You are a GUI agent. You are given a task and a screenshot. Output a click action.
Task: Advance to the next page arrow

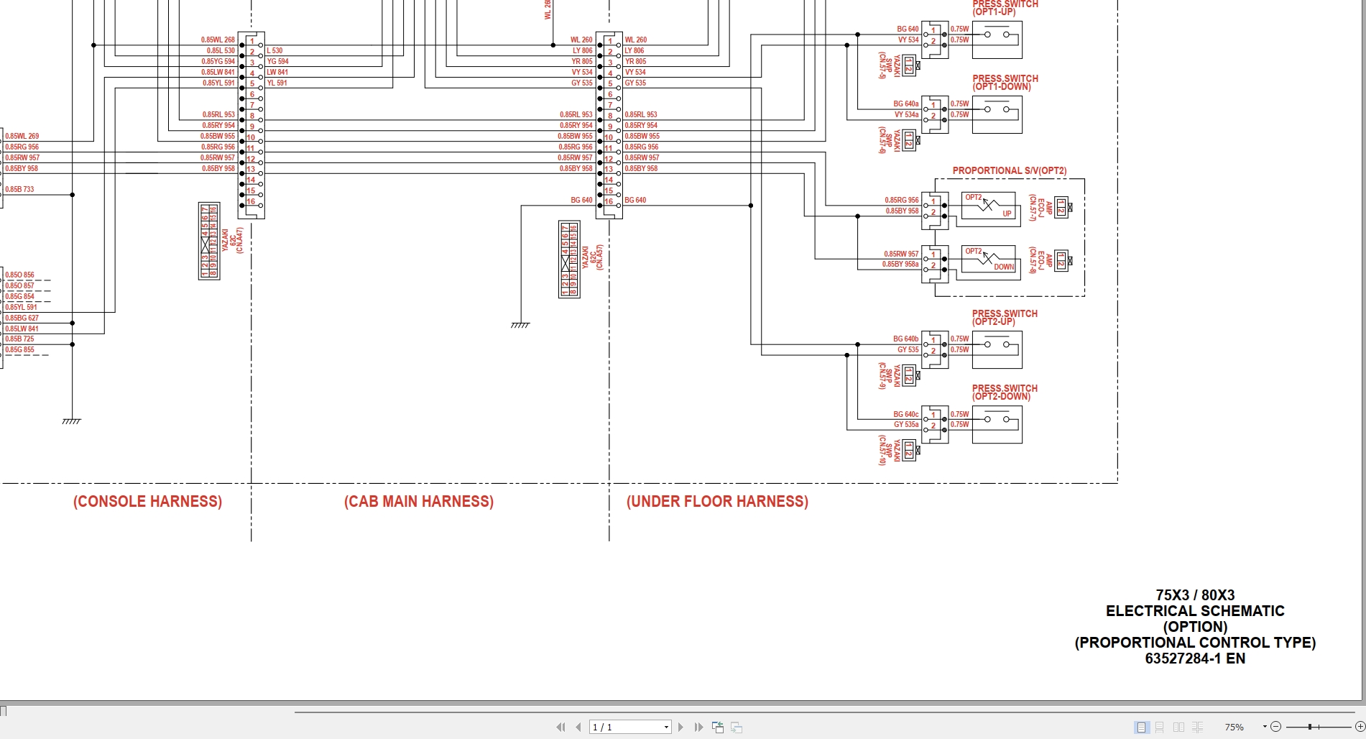coord(679,727)
